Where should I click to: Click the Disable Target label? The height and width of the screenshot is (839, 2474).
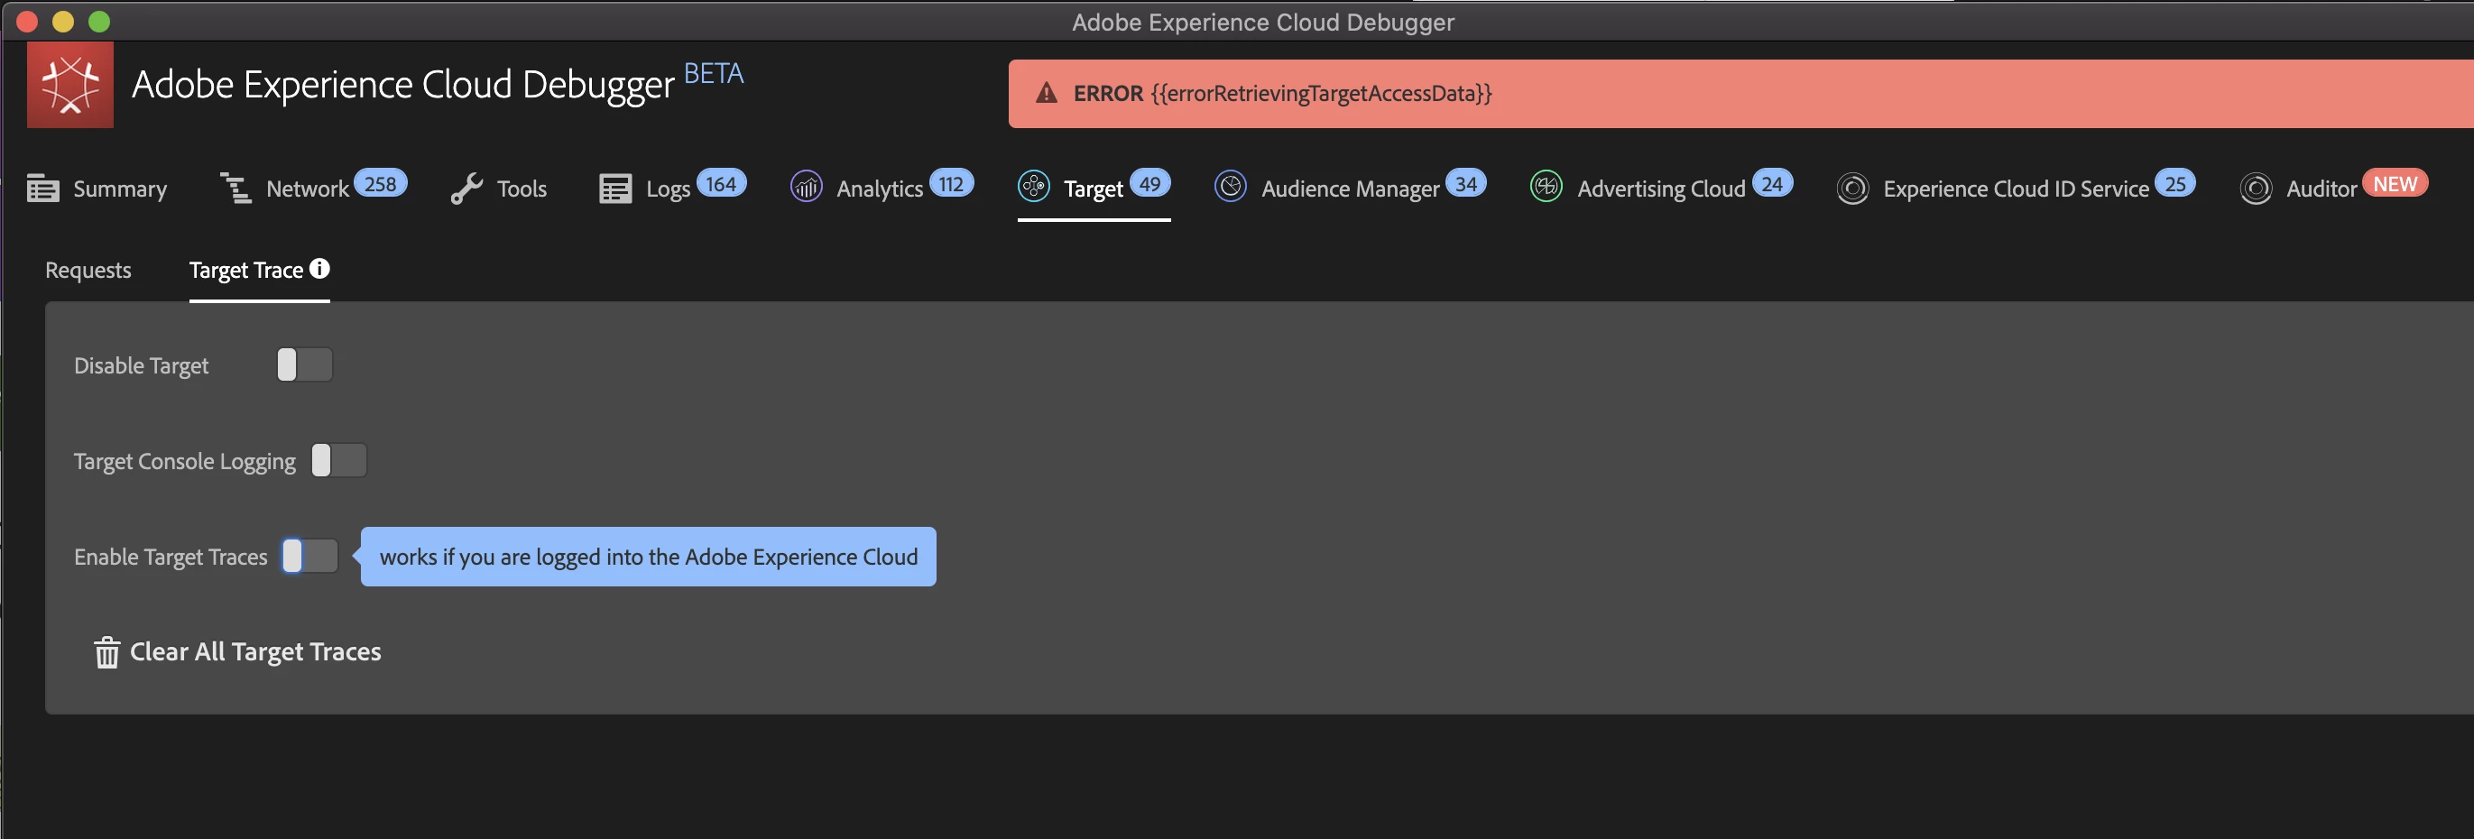pyautogui.click(x=141, y=365)
